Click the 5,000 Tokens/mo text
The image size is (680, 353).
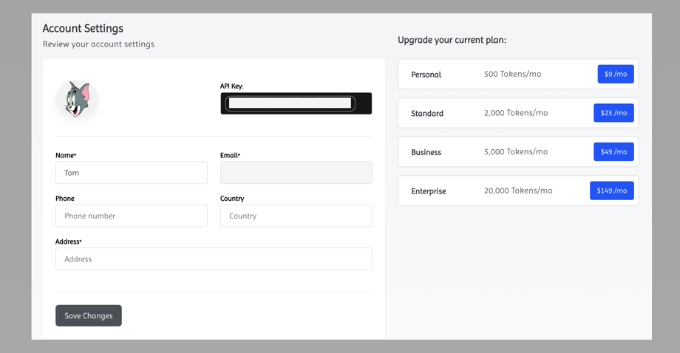pos(516,151)
